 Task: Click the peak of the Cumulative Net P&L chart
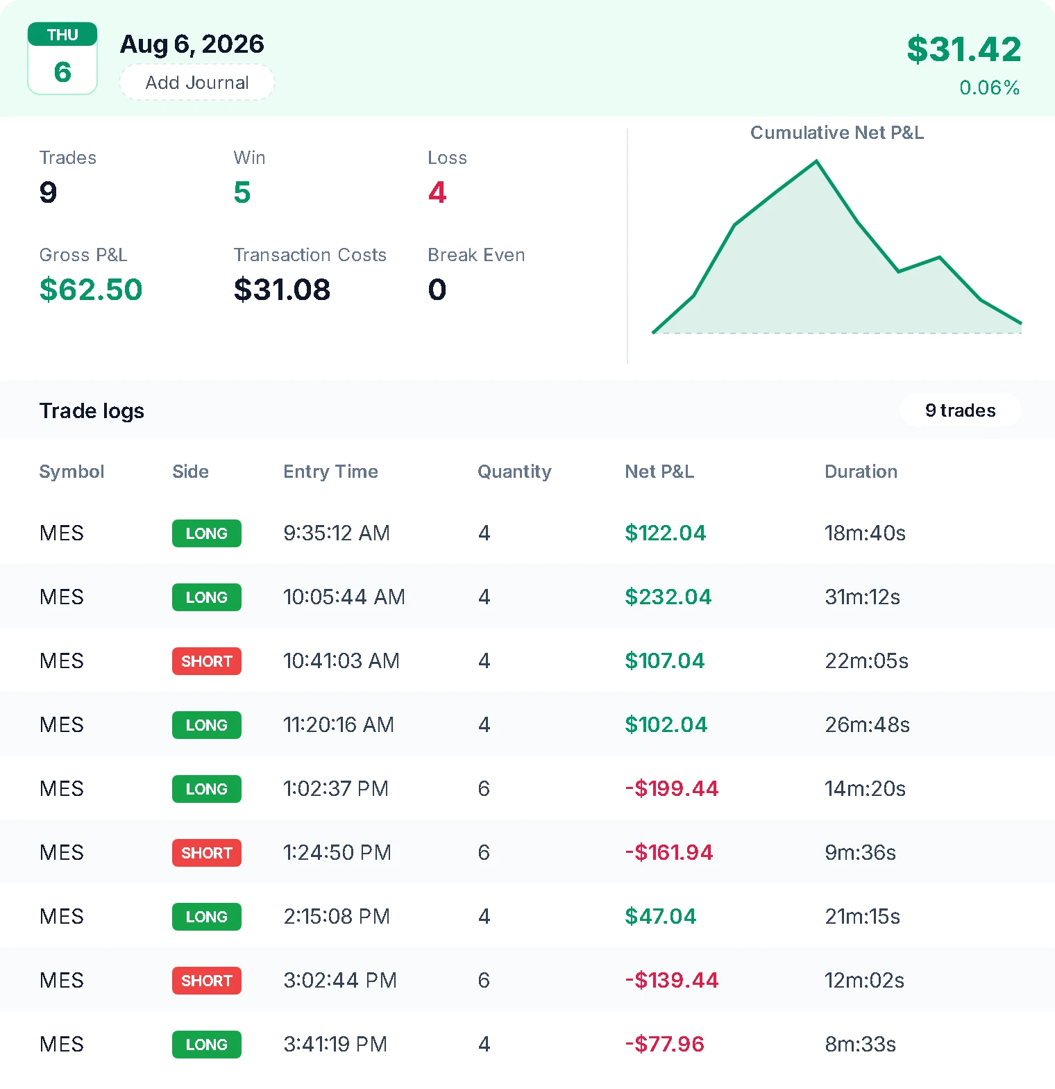(816, 161)
